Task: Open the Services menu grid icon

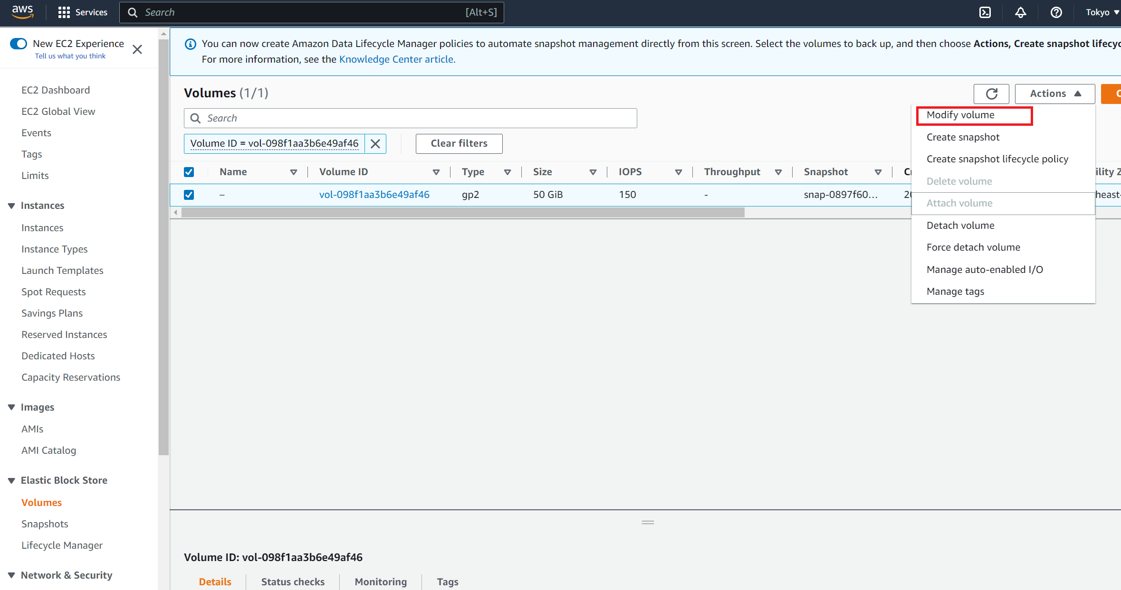Action: [x=64, y=12]
